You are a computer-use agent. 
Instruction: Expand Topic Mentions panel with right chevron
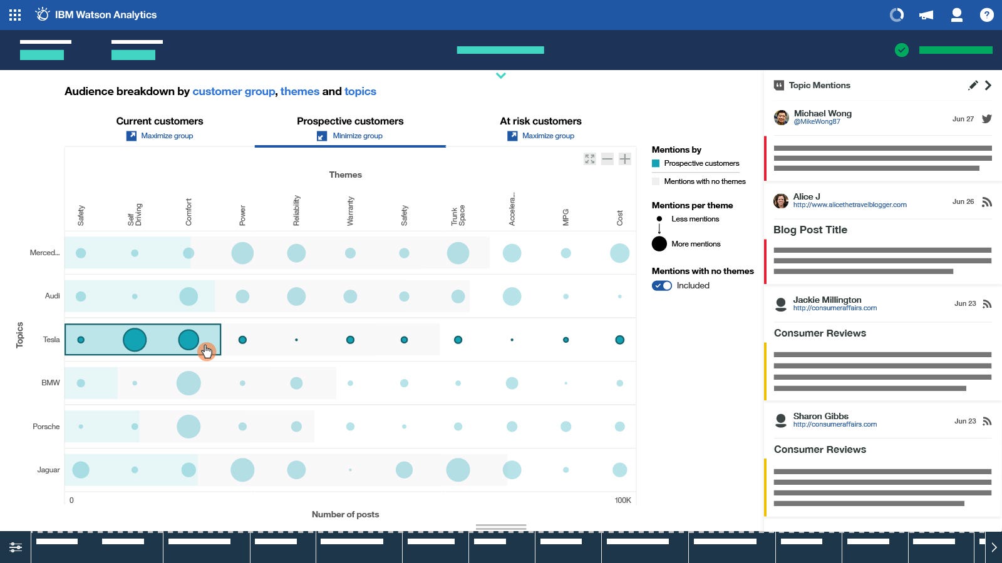pos(988,85)
